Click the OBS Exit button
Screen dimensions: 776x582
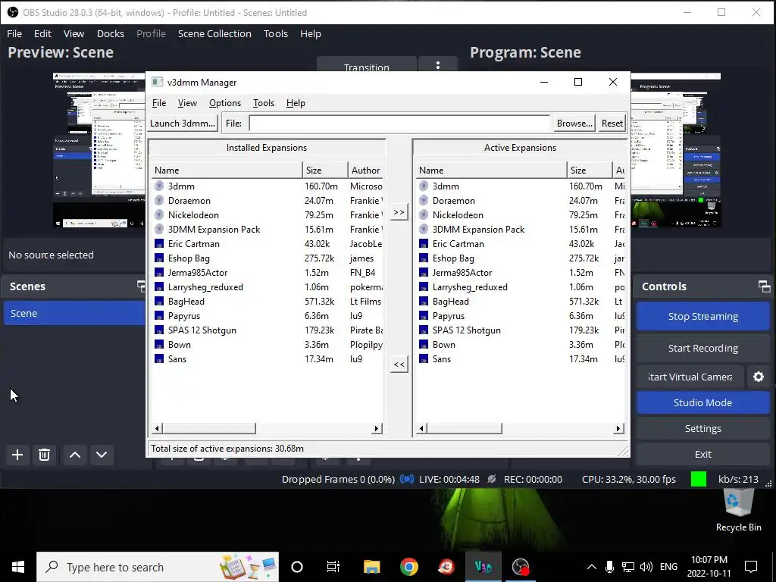pyautogui.click(x=702, y=455)
